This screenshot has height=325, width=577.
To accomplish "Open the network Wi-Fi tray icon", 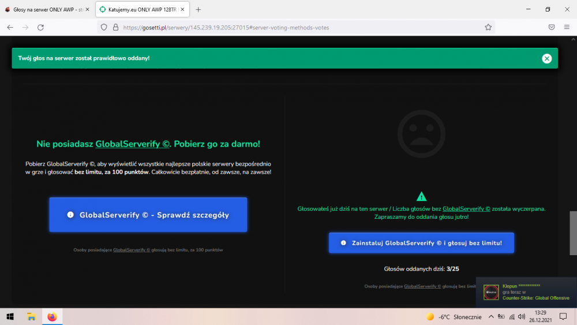I will 511,317.
